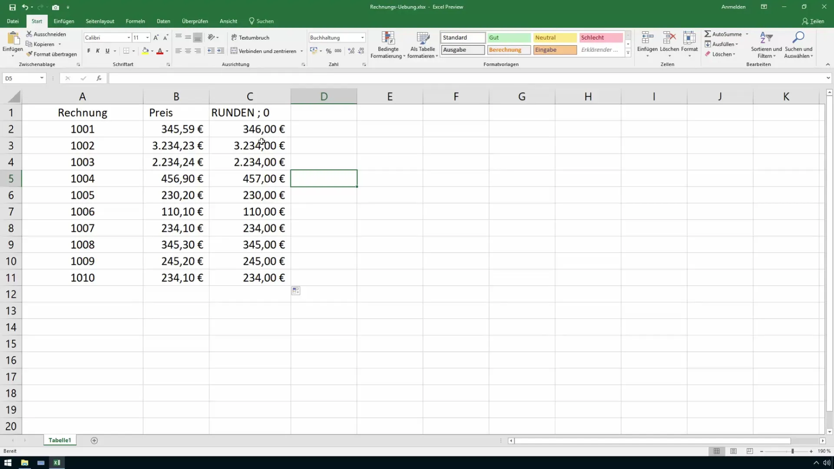Open the Datei menu
This screenshot has height=469, width=834.
13,21
